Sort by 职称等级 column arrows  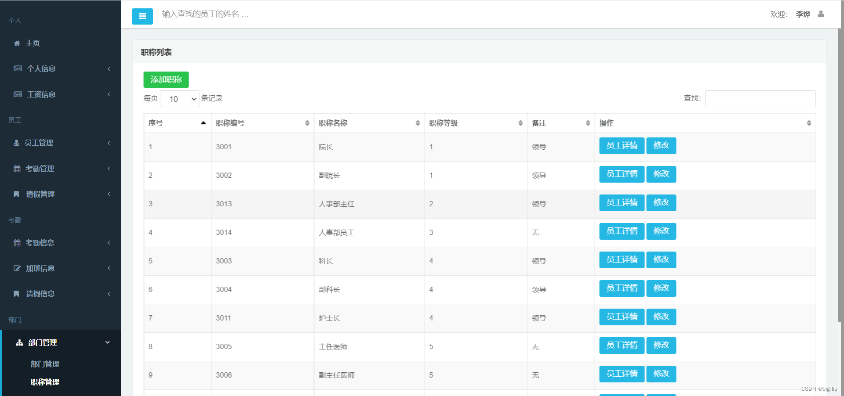(520, 123)
